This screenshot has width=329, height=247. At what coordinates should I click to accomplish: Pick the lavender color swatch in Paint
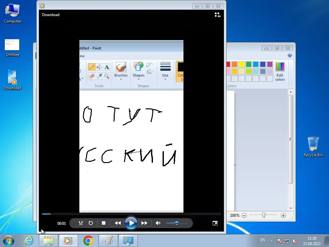click(270, 71)
